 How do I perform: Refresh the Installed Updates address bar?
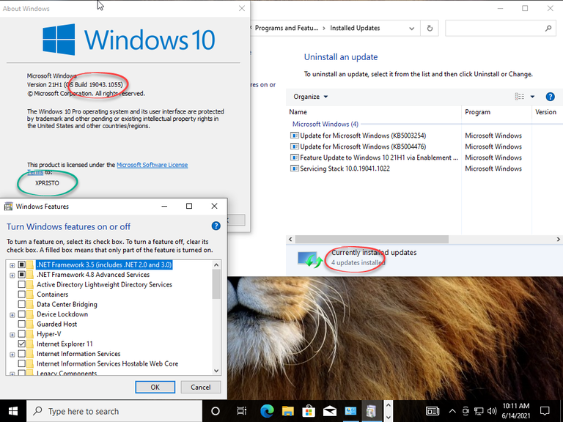[x=430, y=28]
